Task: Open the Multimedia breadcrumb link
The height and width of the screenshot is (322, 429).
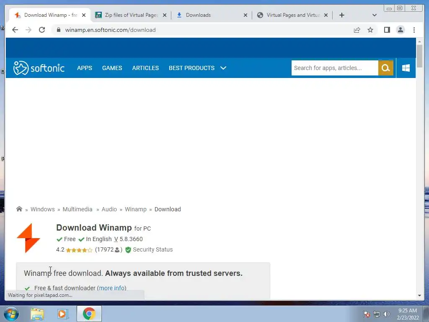Action: click(78, 209)
